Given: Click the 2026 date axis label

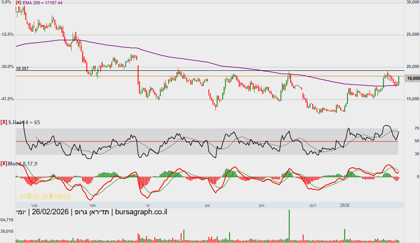Looking at the screenshot, I should (345, 206).
